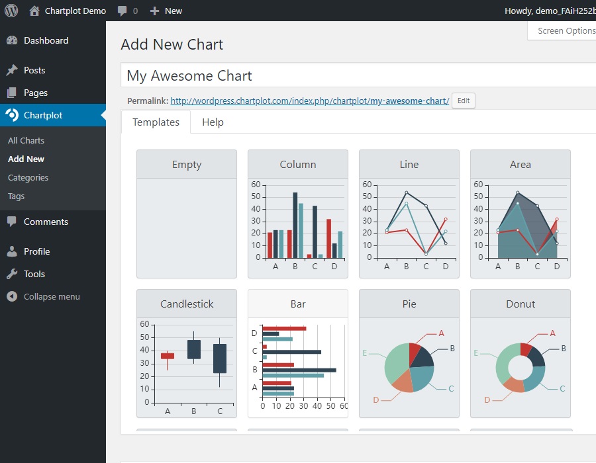Open the Howdy user account menu
The image size is (596, 463).
coord(550,11)
